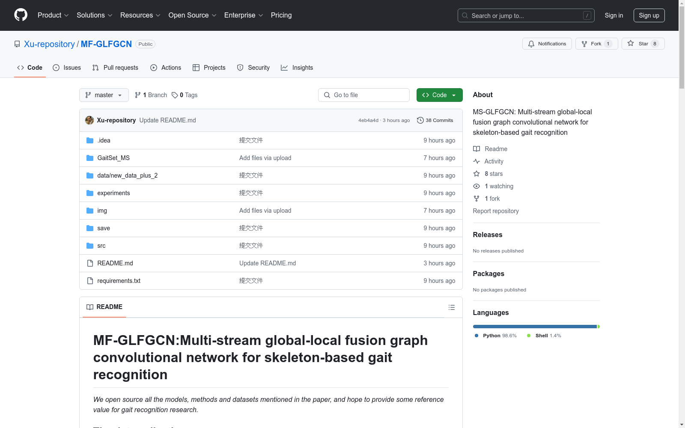This screenshot has width=685, height=428.
Task: Open the Pull requests tab
Action: pos(115,68)
